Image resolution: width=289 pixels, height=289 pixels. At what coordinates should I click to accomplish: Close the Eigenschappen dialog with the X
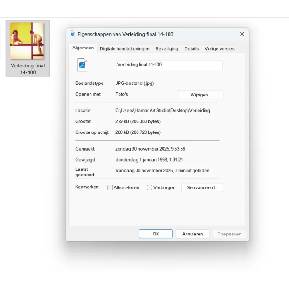click(x=241, y=34)
